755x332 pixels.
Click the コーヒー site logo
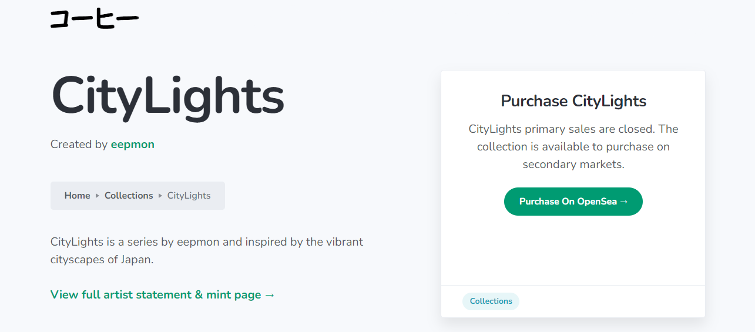94,19
